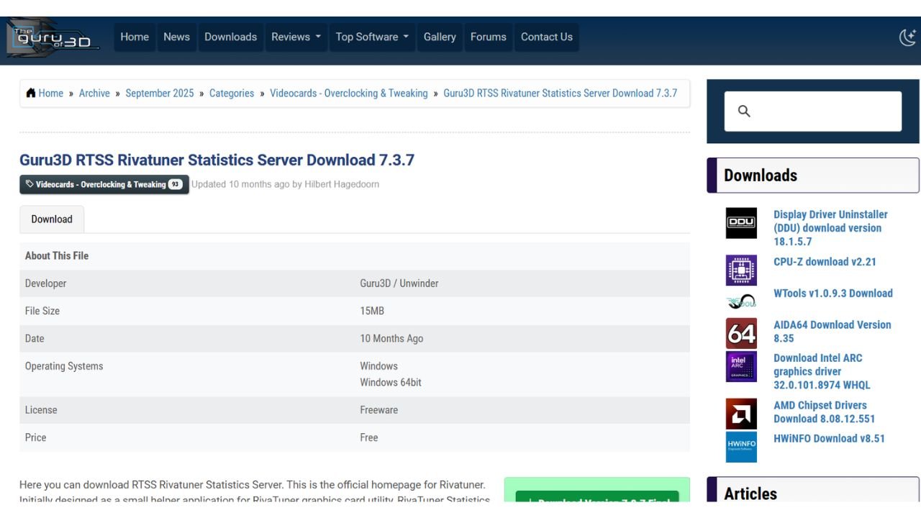
Task: Click the Windows 64bit operating system text
Action: [x=391, y=383]
